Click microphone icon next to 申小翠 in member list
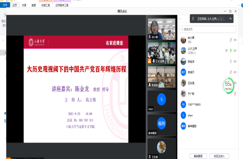 tap(231, 40)
